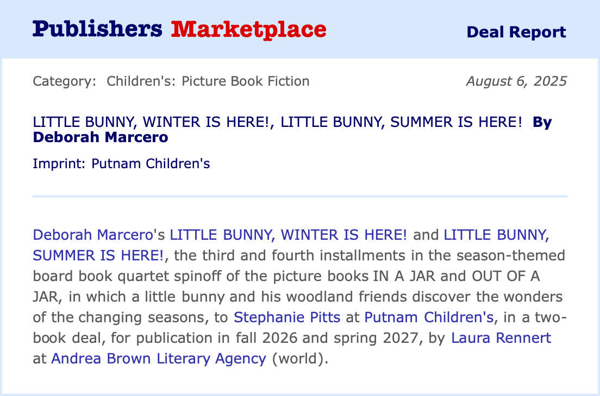This screenshot has width=600, height=396.
Task: Open Putnam Children's link in paragraph
Action: pyautogui.click(x=429, y=317)
